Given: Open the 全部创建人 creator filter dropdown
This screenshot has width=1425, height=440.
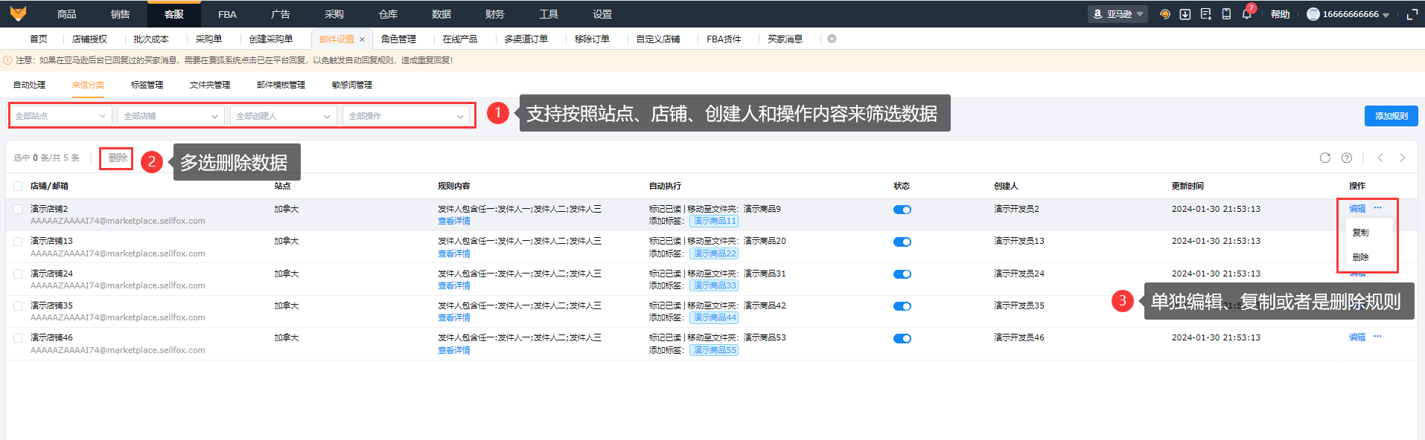Looking at the screenshot, I should click(x=283, y=116).
